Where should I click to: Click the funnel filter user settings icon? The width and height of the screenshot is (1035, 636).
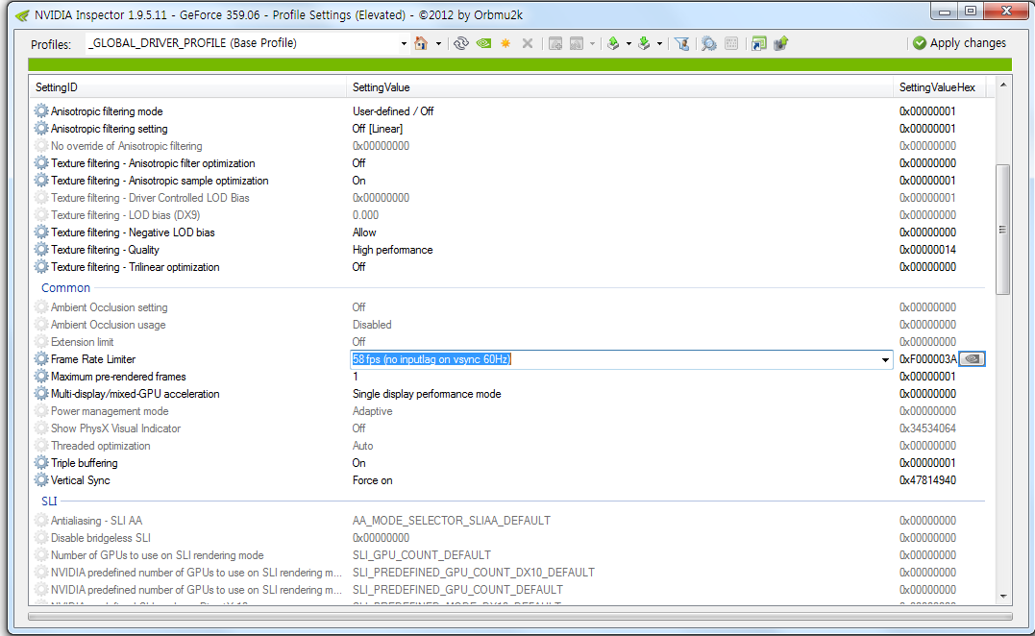click(x=682, y=43)
